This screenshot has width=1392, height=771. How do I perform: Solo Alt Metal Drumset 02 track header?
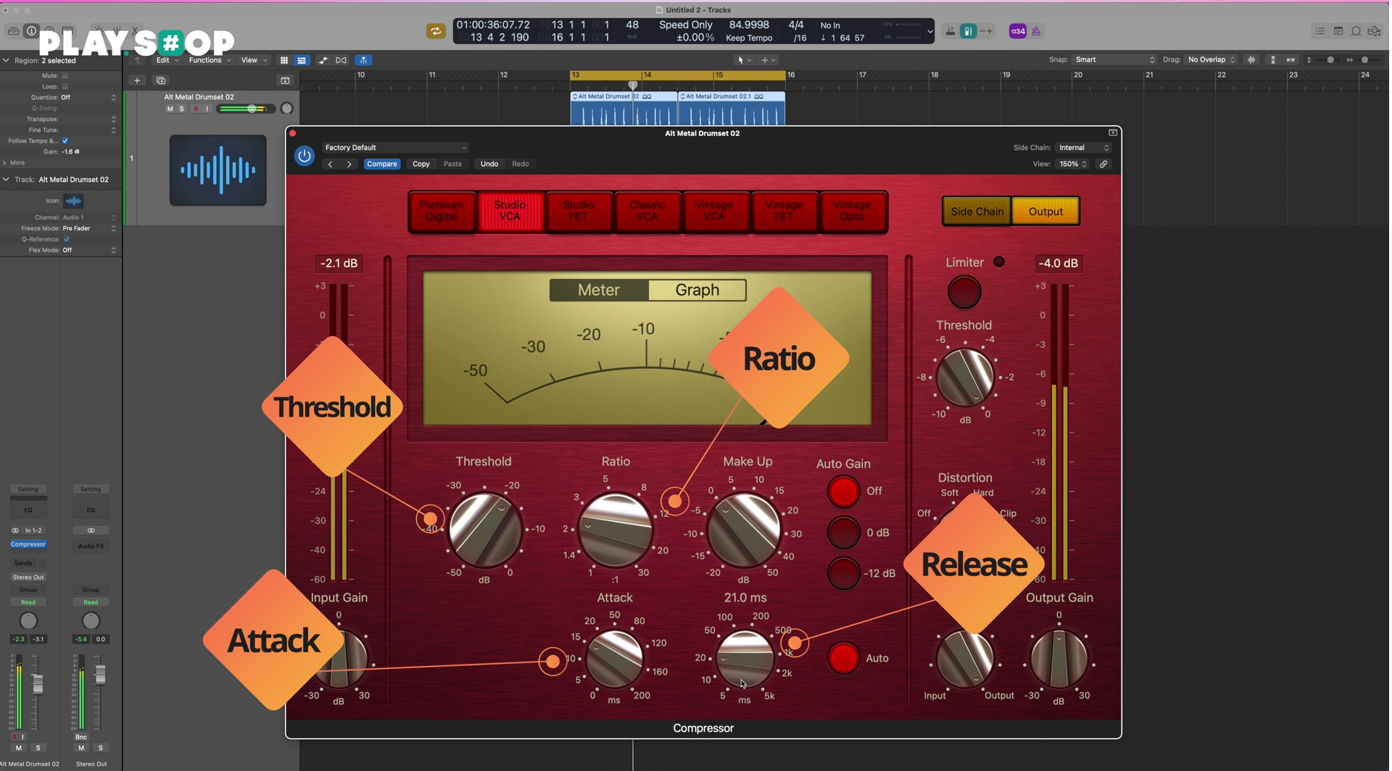(x=182, y=109)
